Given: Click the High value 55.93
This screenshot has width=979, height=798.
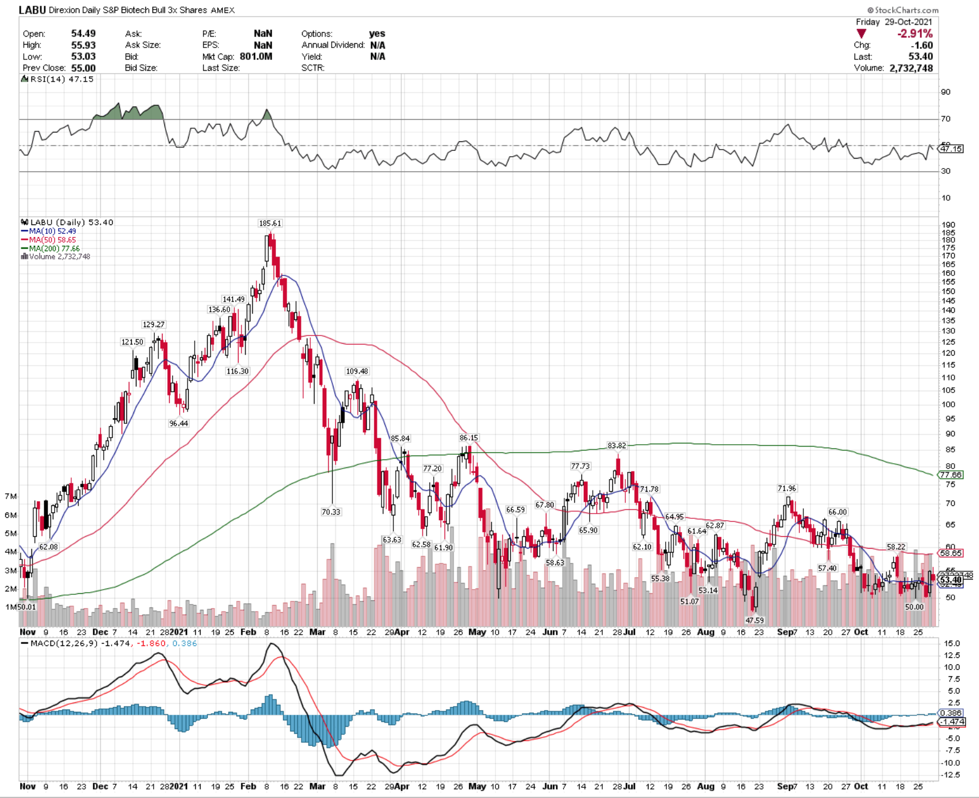Looking at the screenshot, I should tap(83, 45).
